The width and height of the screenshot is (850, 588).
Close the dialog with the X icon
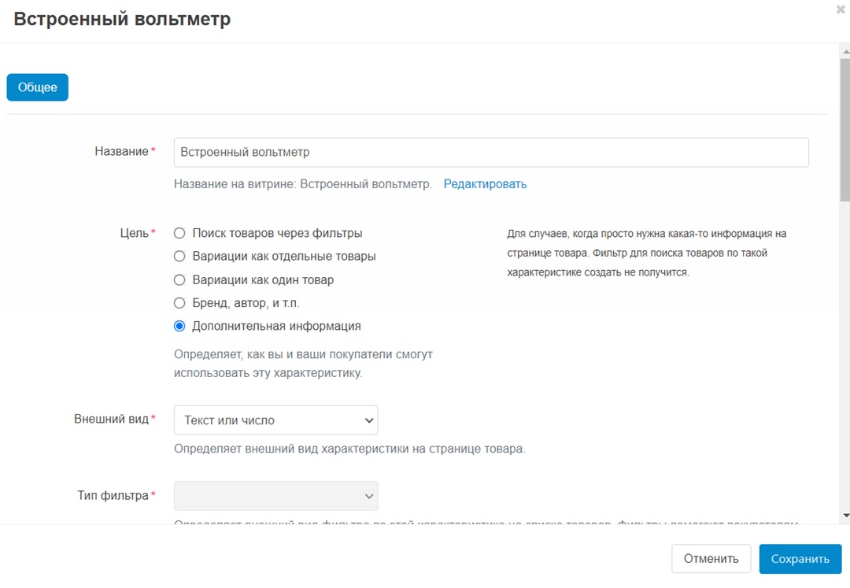click(x=841, y=9)
